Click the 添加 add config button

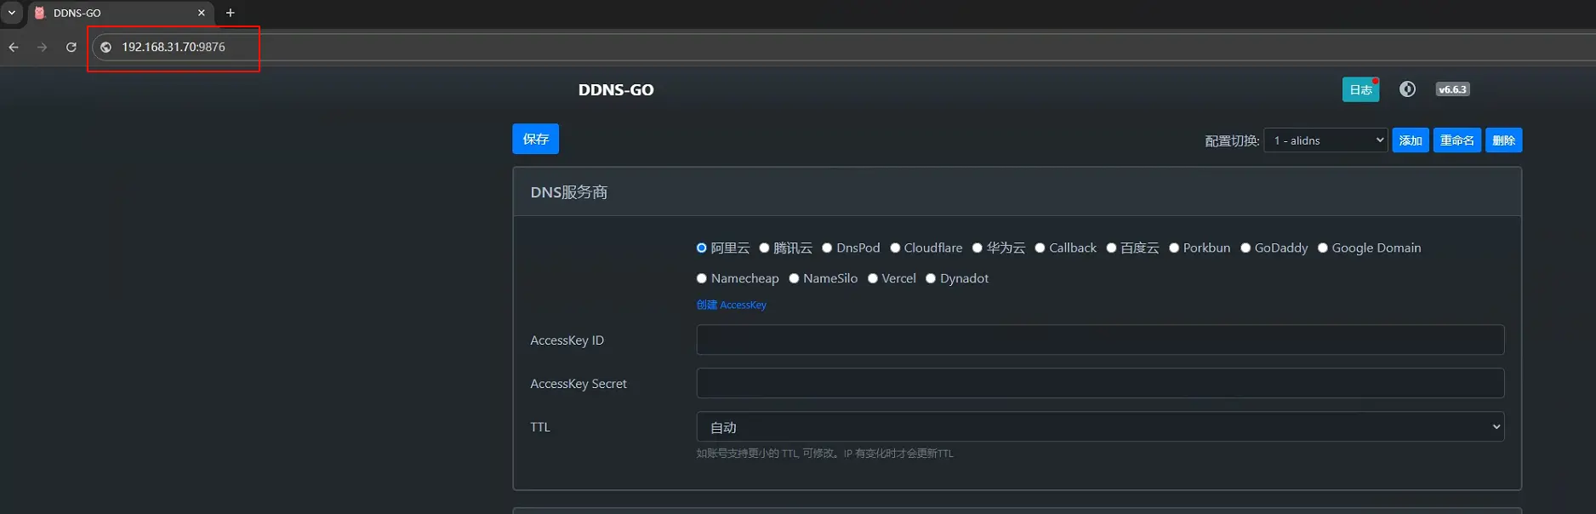pyautogui.click(x=1410, y=140)
